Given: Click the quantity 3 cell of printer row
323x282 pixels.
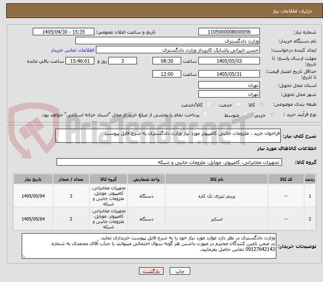Looking at the screenshot, I should pyautogui.click(x=71, y=196).
